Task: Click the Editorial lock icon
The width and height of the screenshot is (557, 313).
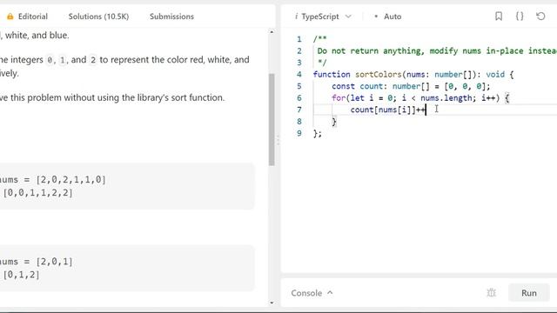Action: [x=10, y=17]
